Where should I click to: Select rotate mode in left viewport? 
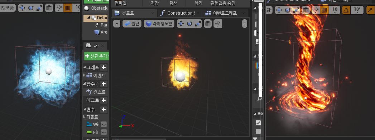(30, 8)
